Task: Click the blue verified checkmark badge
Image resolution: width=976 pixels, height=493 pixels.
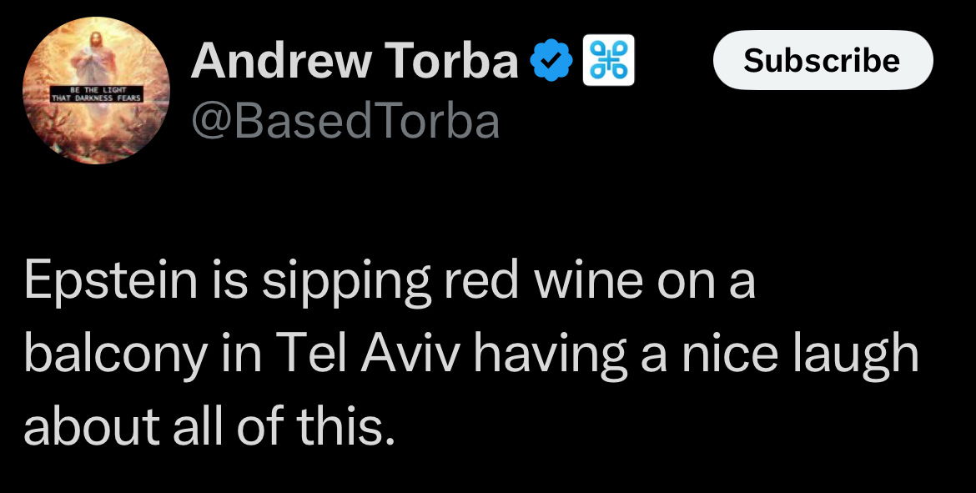Action: 552,60
